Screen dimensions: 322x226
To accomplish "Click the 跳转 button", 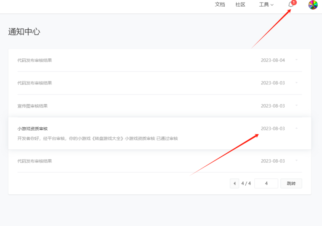I will pyautogui.click(x=291, y=184).
